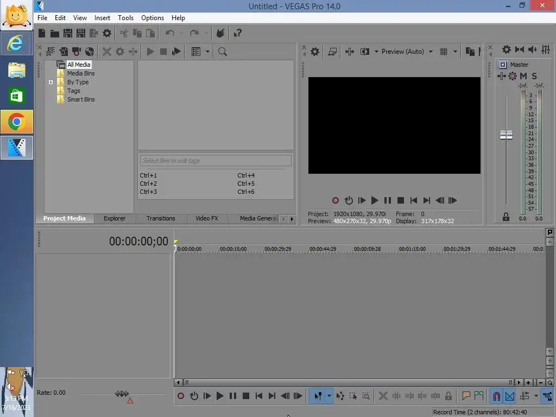The height and width of the screenshot is (417, 556).
Task: Click the Redo arrow icon
Action: [194, 33]
